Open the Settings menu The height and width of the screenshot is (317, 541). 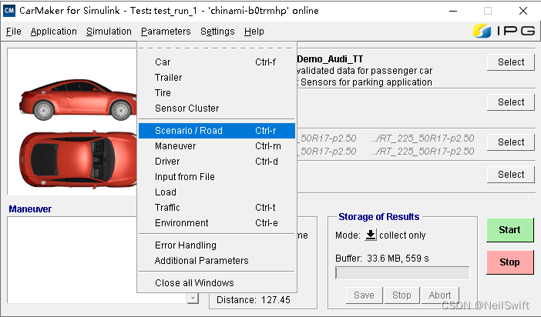[x=217, y=32]
